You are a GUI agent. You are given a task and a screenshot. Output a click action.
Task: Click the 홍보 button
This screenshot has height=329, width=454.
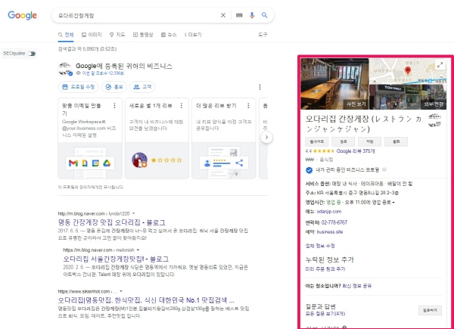pyautogui.click(x=113, y=87)
